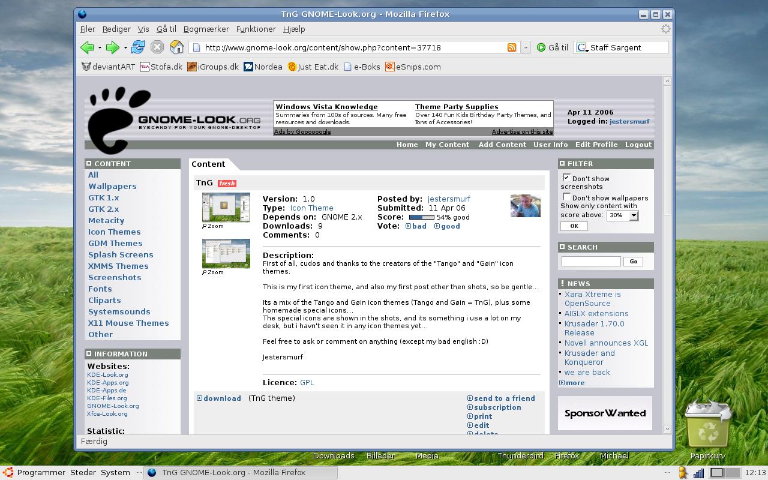Screen dimensions: 768x480
Task: Open the Stofa.dk bookmark
Action: (161, 67)
